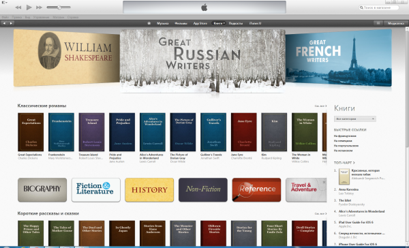Image resolution: width=409 pixels, height=248 pixels.
Task: Navigate back with the left arrow
Action: 4,23
